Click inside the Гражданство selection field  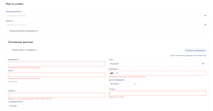coord(57,106)
